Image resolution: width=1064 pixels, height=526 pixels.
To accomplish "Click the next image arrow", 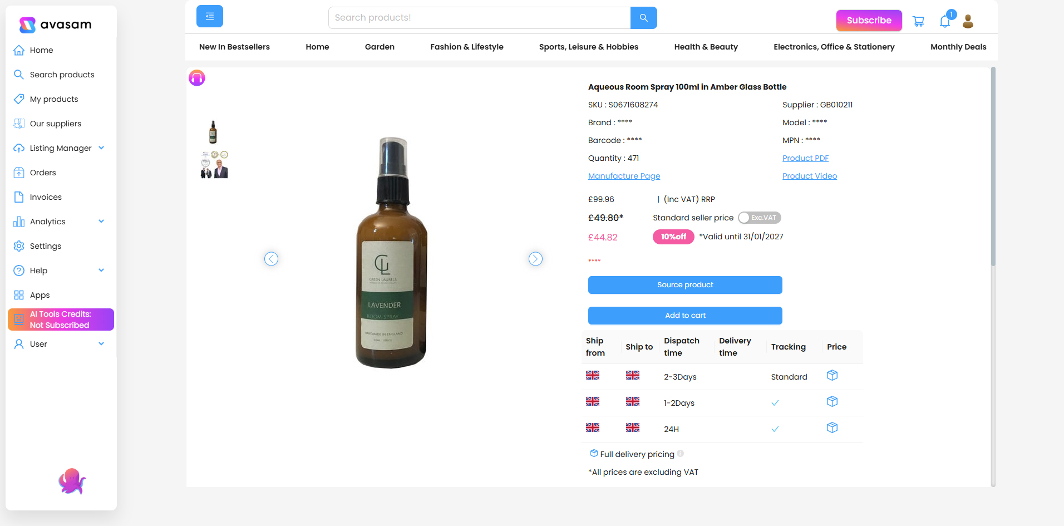I will pyautogui.click(x=535, y=258).
